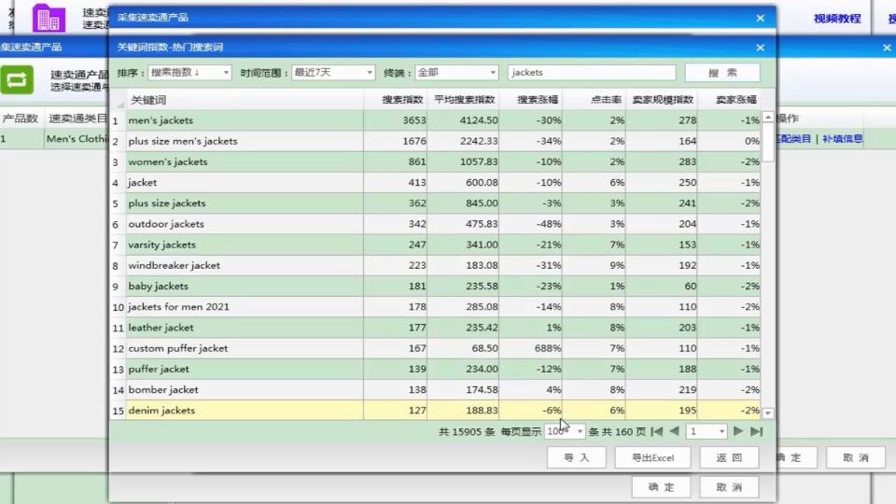896x504 pixels.
Task: Click the 搜索 search button
Action: (722, 73)
